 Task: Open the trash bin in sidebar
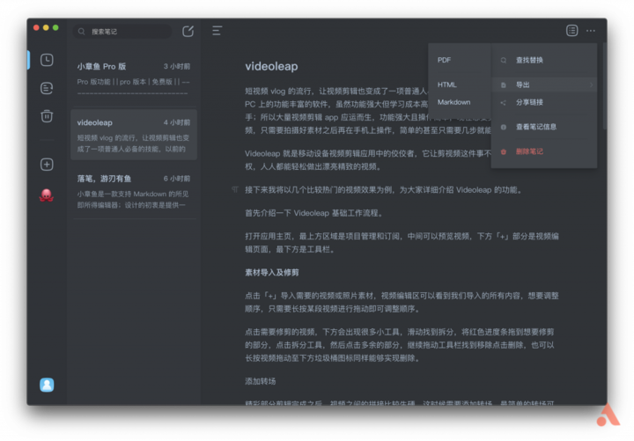tap(47, 116)
